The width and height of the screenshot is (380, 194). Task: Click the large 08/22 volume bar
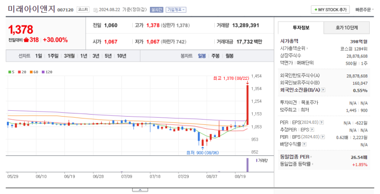click(247, 165)
